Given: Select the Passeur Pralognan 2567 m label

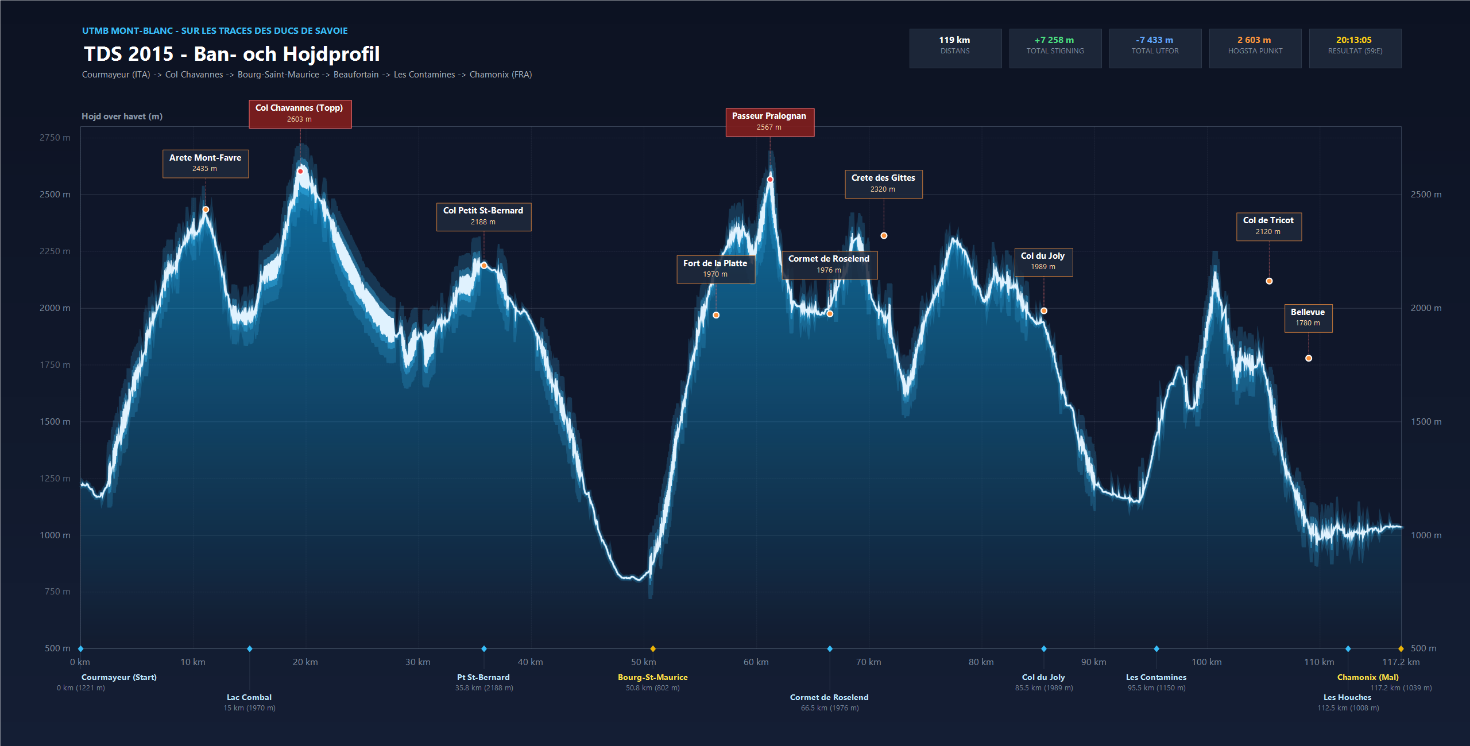Looking at the screenshot, I should click(769, 122).
